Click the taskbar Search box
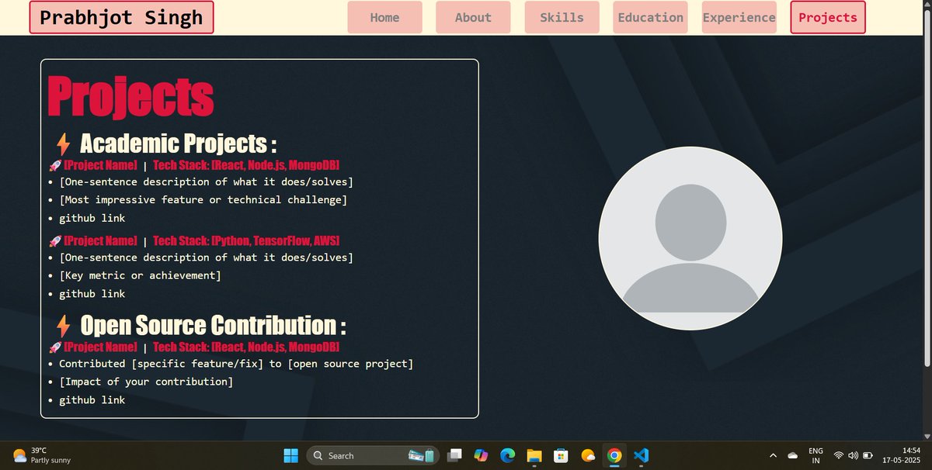932x470 pixels. tap(373, 455)
